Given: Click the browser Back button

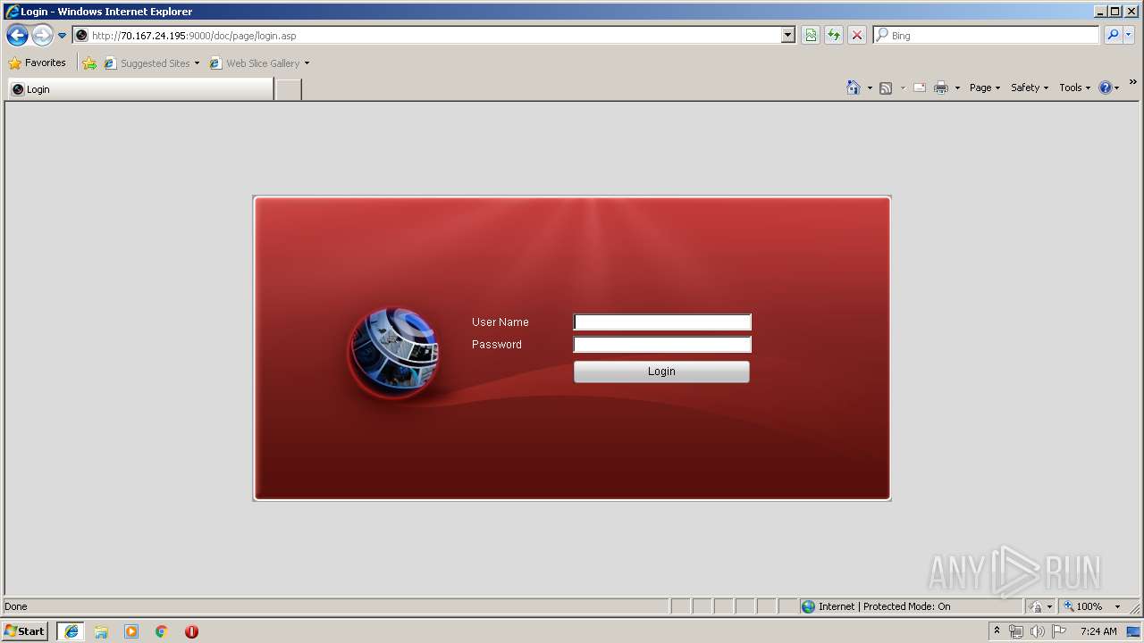Looking at the screenshot, I should pos(17,36).
